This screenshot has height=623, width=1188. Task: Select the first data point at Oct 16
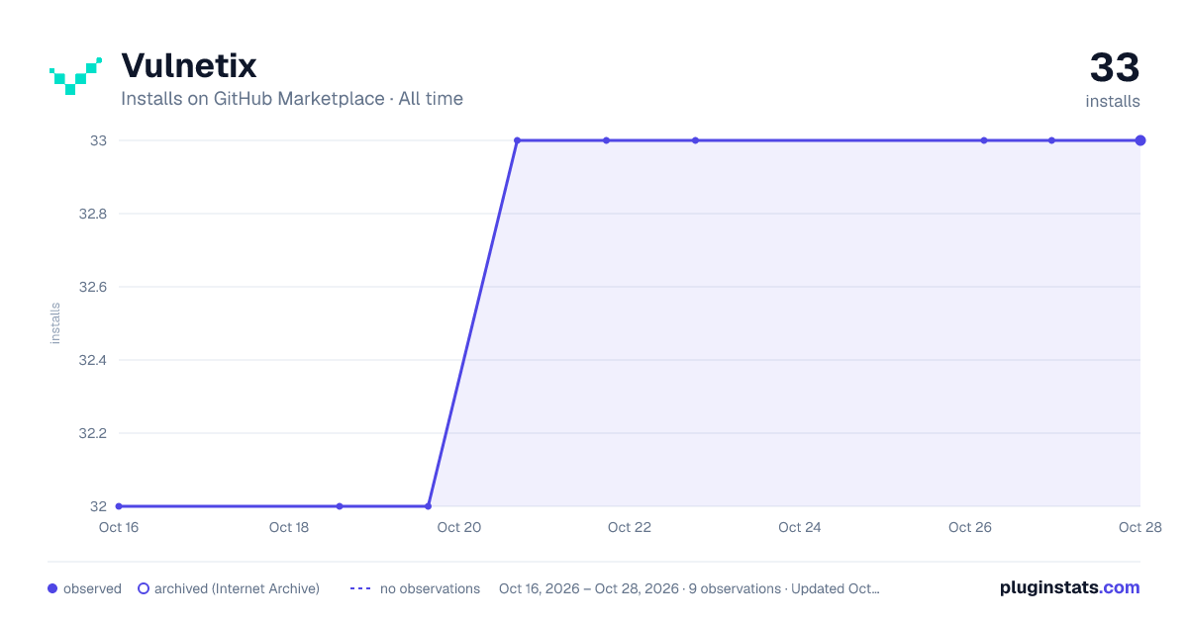point(119,506)
